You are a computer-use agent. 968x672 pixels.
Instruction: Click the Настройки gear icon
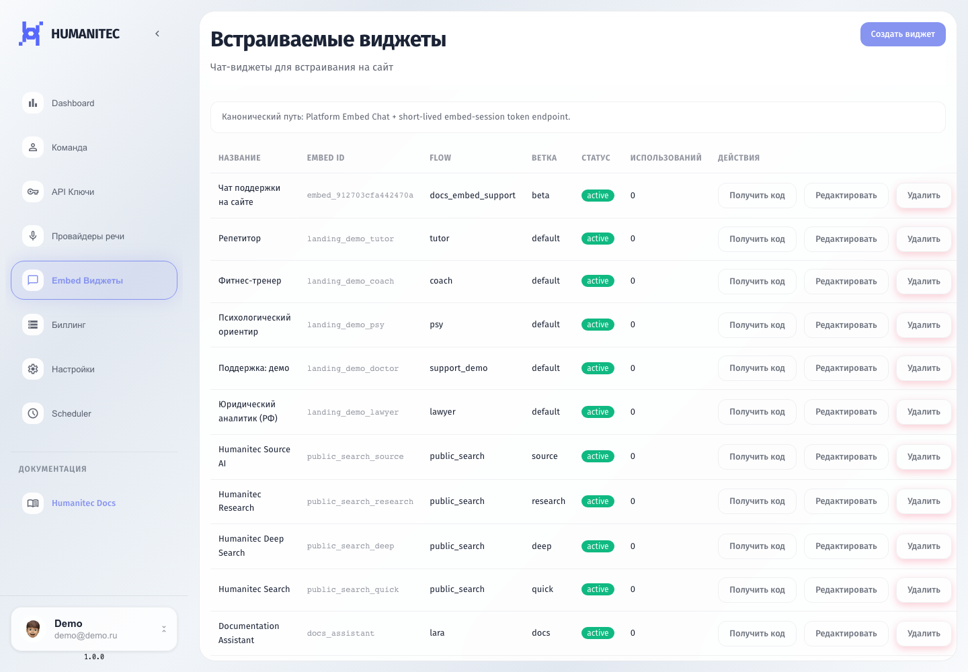coord(33,369)
